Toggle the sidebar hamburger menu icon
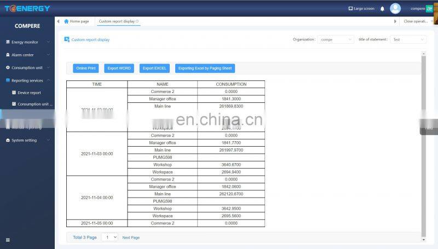The image size is (438, 249). (x=8, y=240)
